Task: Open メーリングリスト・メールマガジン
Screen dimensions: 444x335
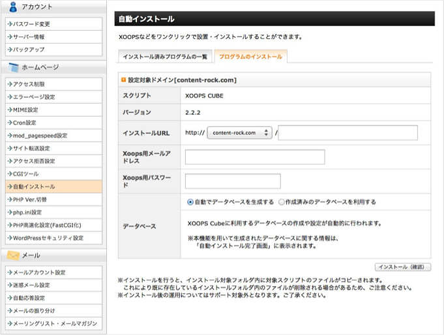Action: (x=54, y=323)
